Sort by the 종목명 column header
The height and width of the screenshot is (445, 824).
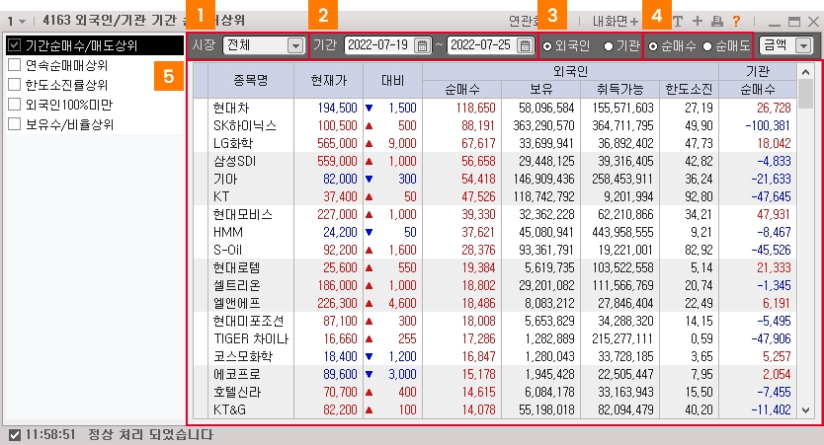[x=251, y=80]
